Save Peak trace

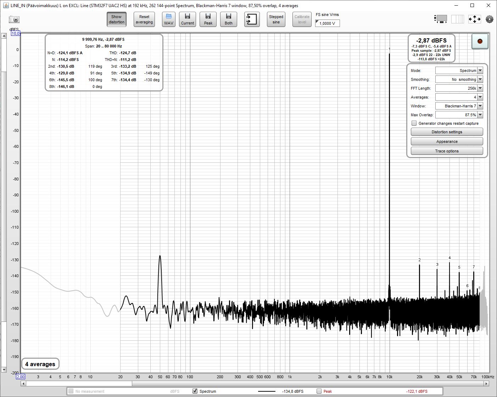click(x=208, y=19)
